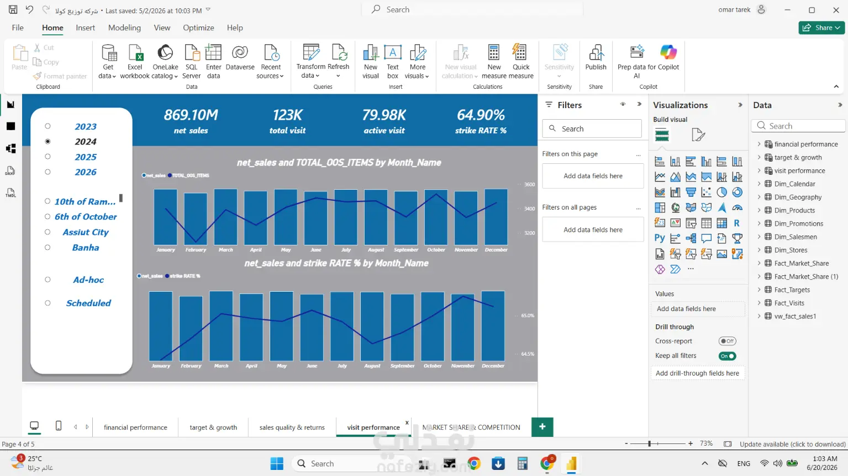Switch to target & growth page tab
Viewport: 848px width, 476px height.
[x=213, y=427]
